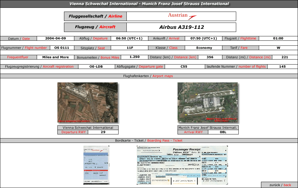Viewport: 298px width, 188px height.
Task: Click bonus miles value 1.250
Action: 135,57
